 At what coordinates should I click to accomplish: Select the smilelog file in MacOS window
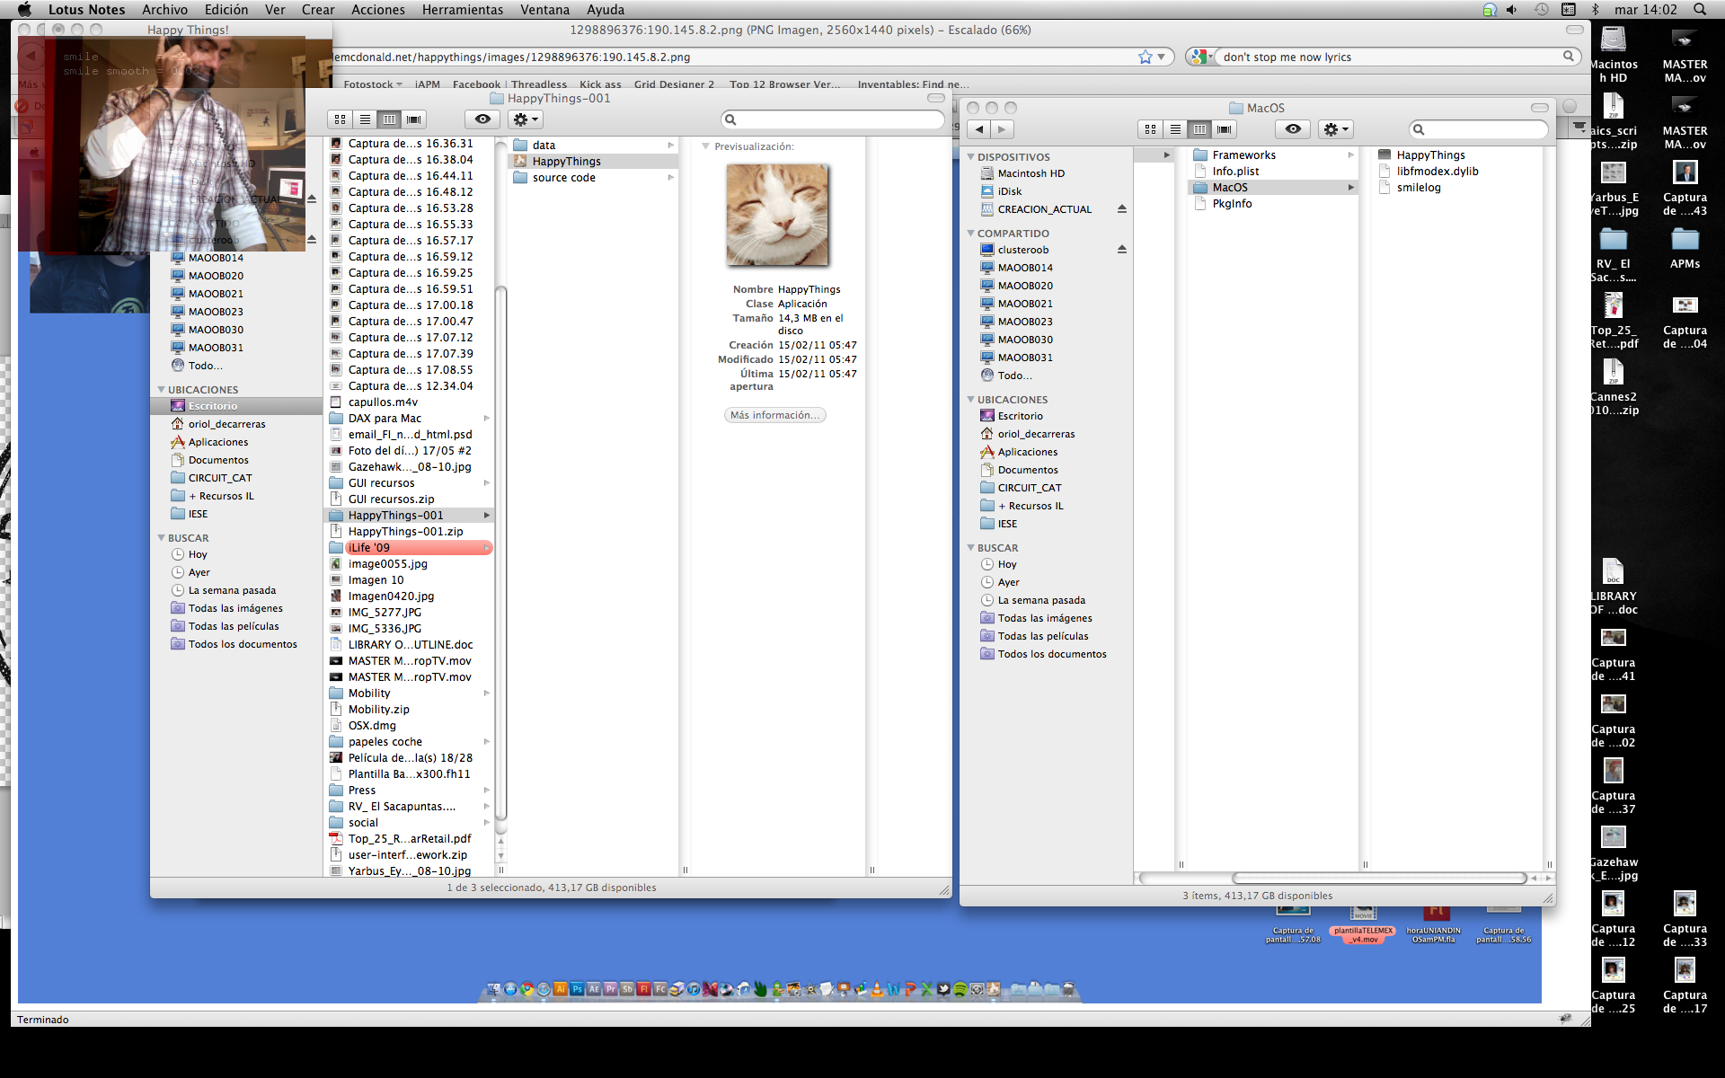coord(1418,188)
